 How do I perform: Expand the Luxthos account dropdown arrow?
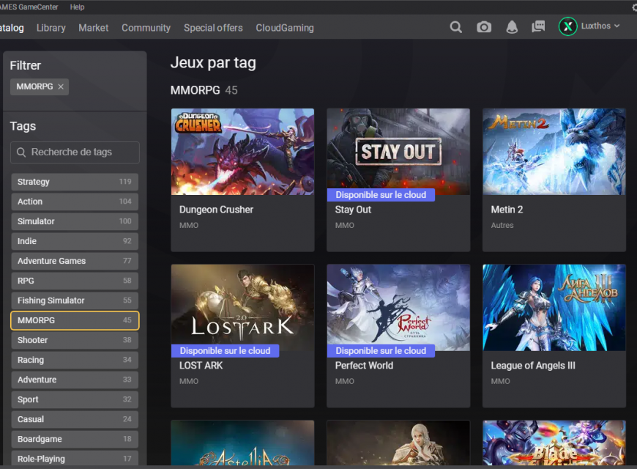617,26
